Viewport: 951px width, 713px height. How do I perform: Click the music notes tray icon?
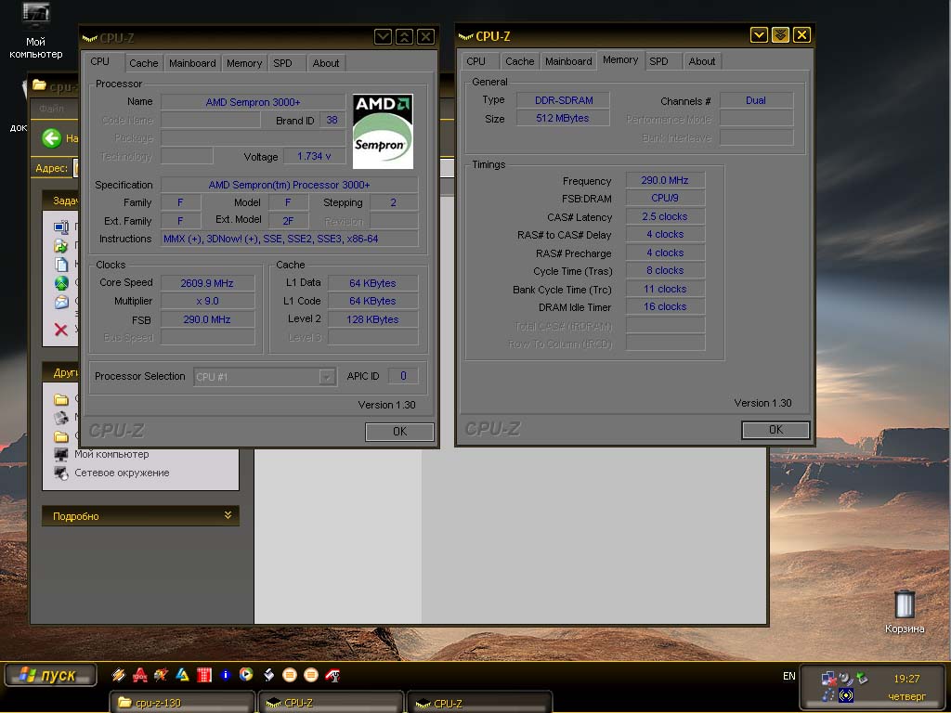point(828,695)
